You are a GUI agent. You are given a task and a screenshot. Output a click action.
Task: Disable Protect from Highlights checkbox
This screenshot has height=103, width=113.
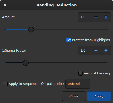click(x=69, y=40)
